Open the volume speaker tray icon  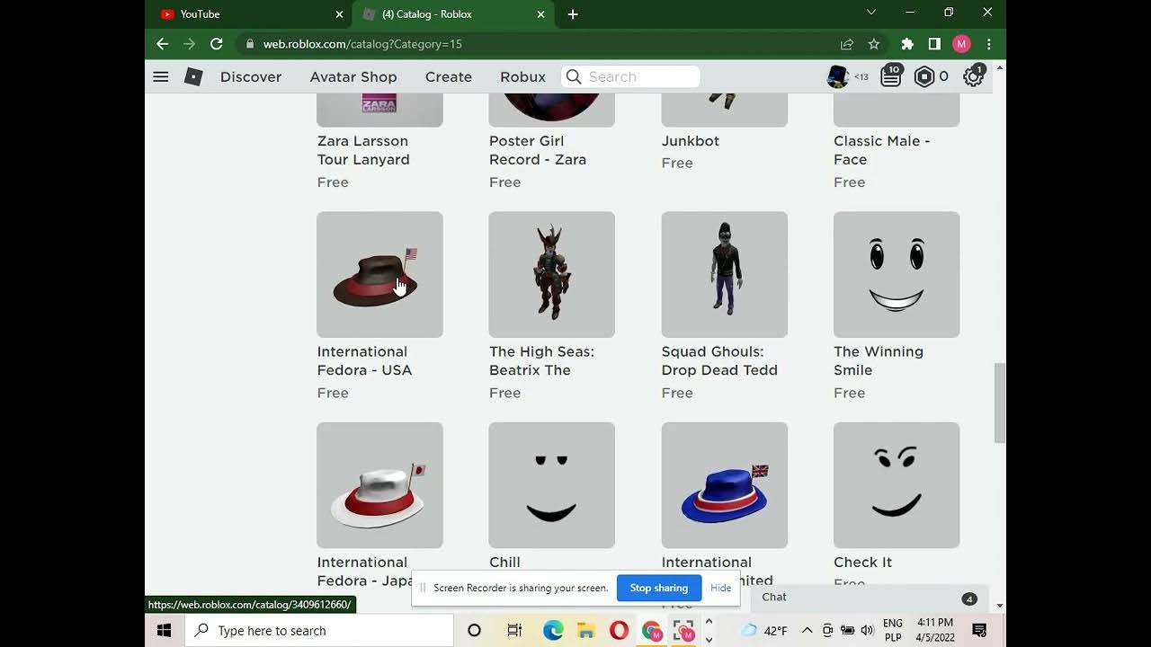click(x=867, y=631)
